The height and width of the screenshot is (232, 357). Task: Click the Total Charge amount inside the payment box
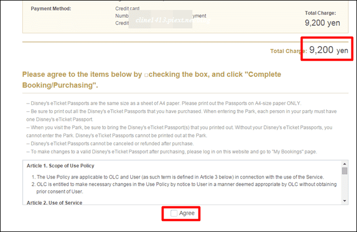tap(323, 23)
